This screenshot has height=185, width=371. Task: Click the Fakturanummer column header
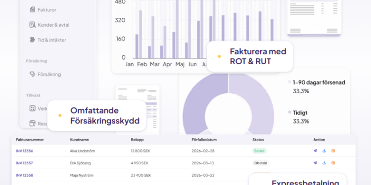coord(30,140)
